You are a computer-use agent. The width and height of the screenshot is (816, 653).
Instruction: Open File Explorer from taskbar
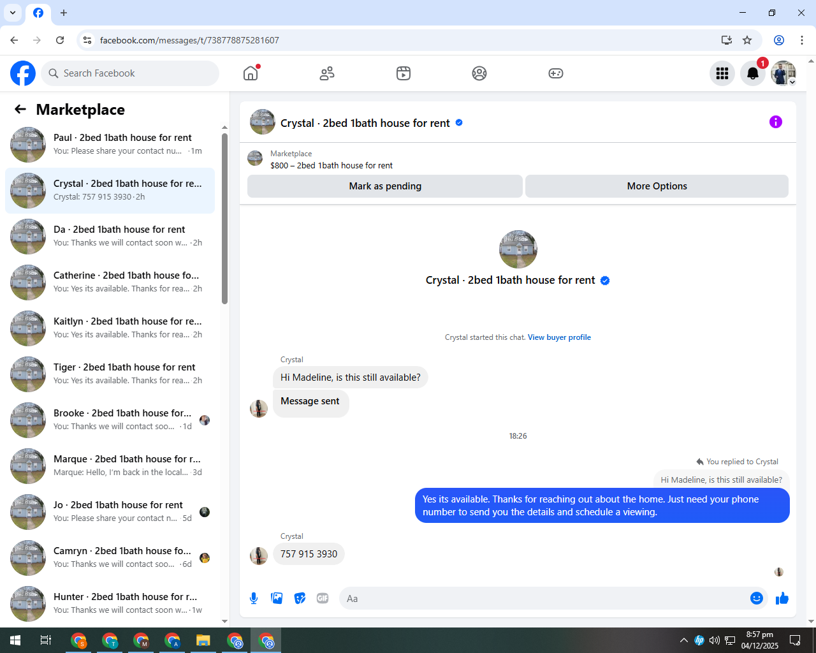coord(203,640)
